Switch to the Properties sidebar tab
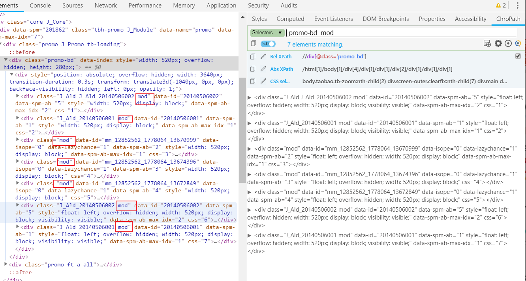Image resolution: width=526 pixels, height=281 pixels. (x=432, y=19)
